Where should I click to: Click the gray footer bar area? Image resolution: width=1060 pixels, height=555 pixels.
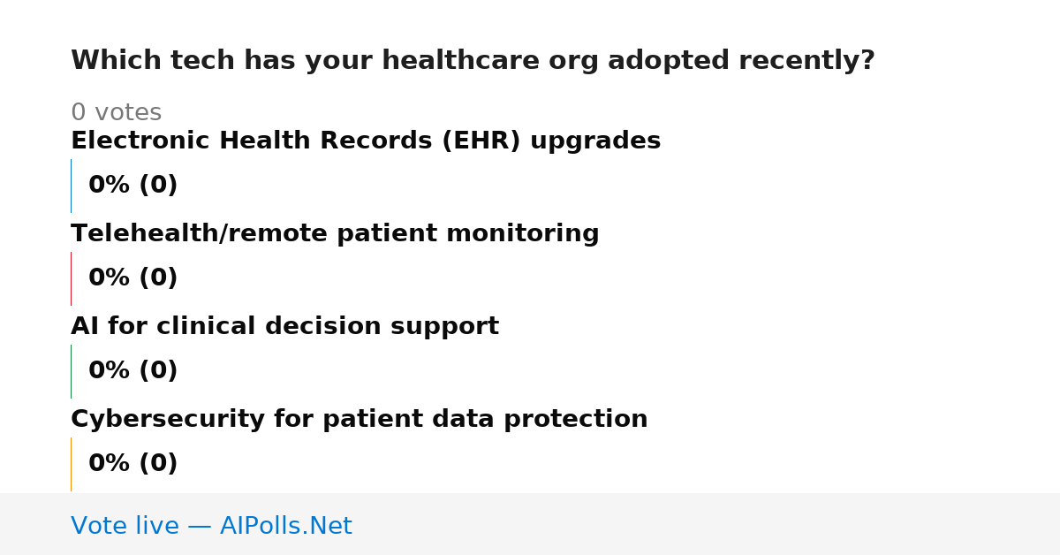530,524
